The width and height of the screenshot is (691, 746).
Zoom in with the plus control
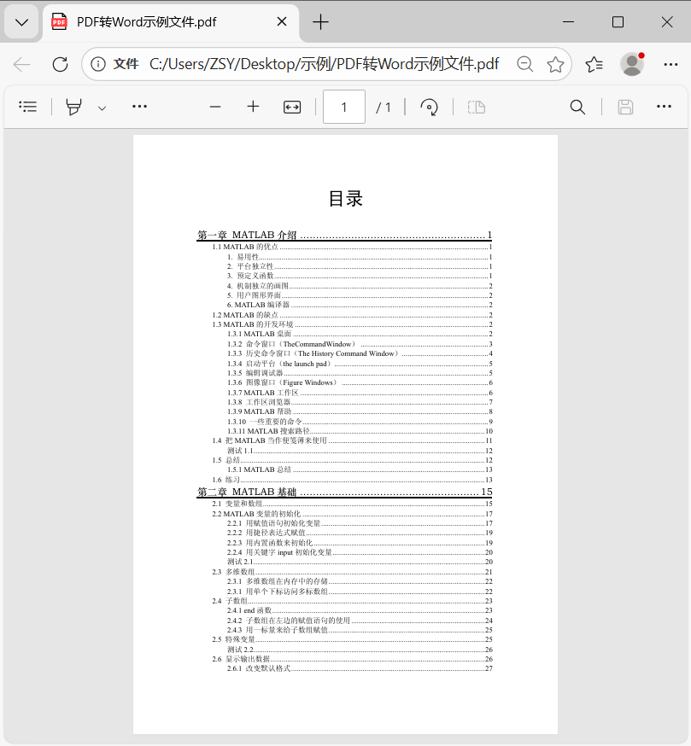pos(252,107)
